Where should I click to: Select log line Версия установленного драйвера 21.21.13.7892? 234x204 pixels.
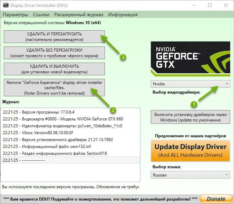(x=70, y=140)
